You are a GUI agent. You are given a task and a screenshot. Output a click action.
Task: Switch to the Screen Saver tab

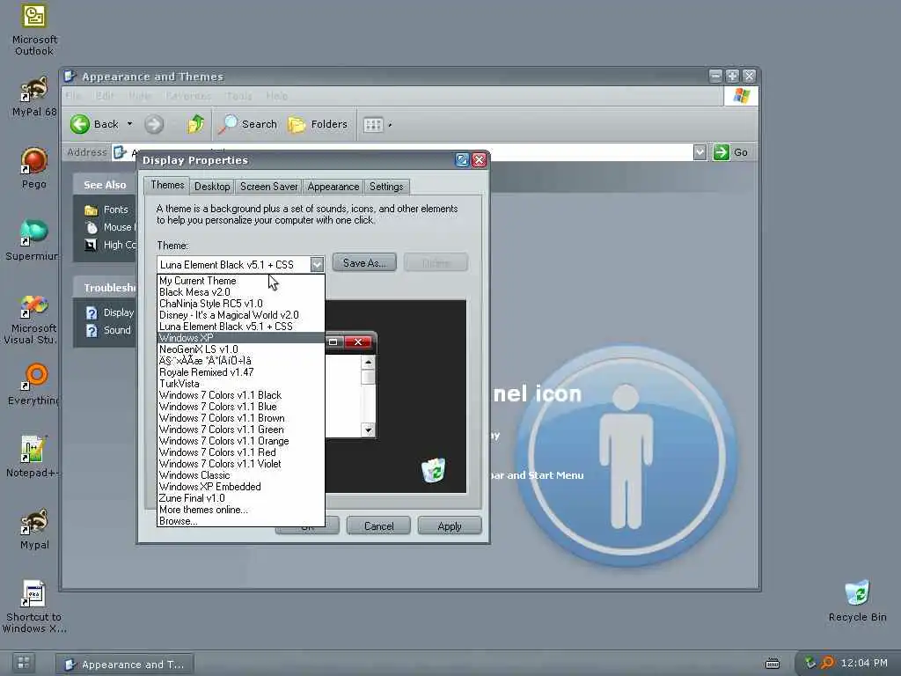coord(269,187)
